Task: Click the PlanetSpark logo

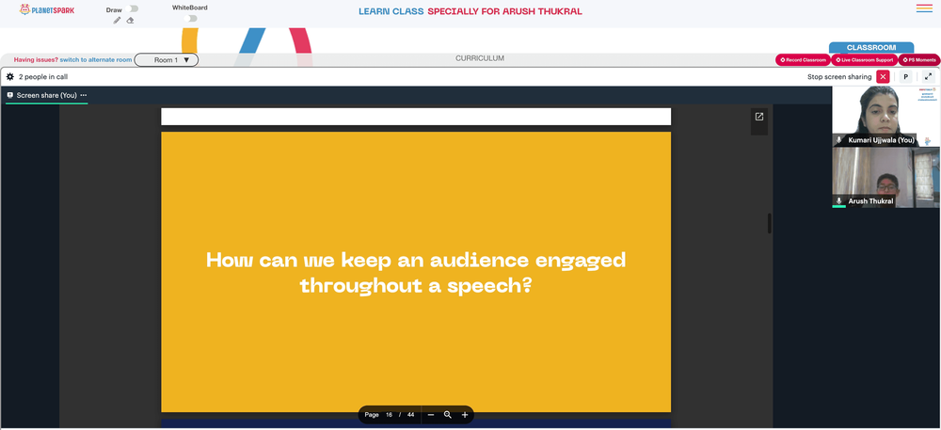Action: coord(47,9)
